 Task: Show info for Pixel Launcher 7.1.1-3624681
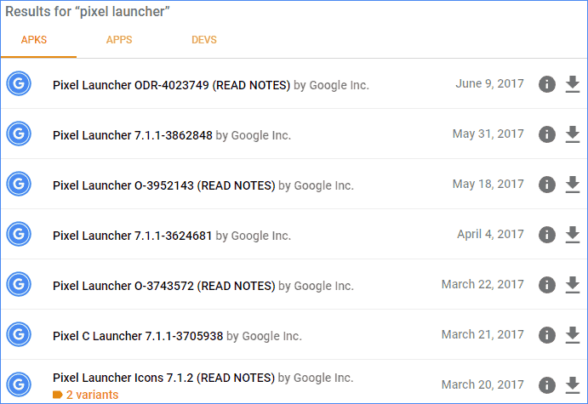[547, 235]
